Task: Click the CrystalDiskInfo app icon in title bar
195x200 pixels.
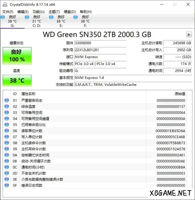Action: [4, 4]
